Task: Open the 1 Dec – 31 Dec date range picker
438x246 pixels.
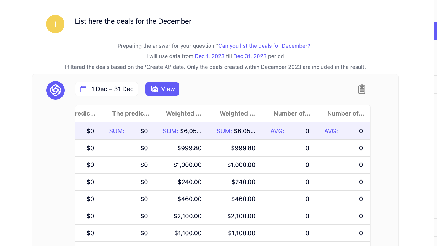Action: (107, 89)
